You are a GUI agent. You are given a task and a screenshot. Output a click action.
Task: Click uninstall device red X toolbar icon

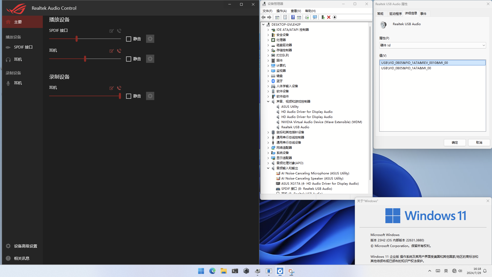[x=329, y=17]
